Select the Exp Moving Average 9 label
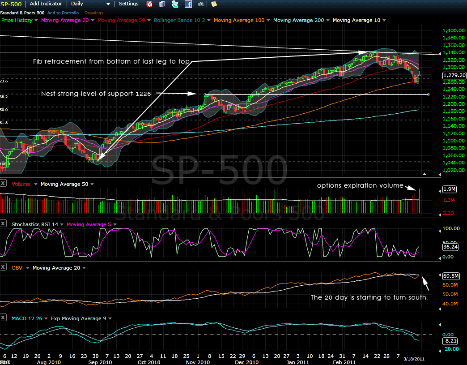Screen dimensions: 467x365 pos(78,318)
